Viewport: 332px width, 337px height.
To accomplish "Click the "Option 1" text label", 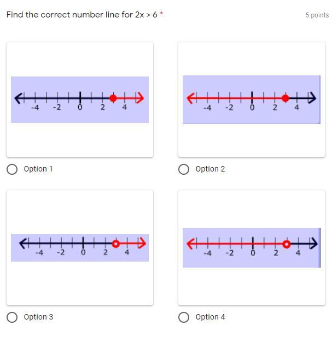I will (x=38, y=169).
